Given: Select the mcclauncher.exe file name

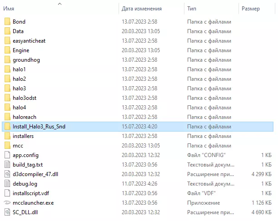Looking at the screenshot, I should pos(33,203).
